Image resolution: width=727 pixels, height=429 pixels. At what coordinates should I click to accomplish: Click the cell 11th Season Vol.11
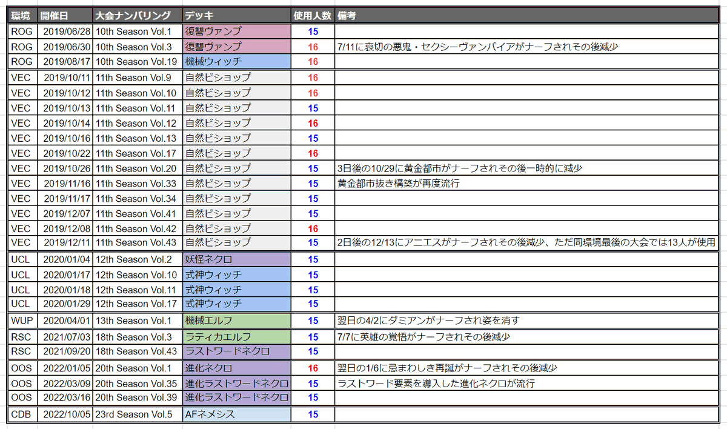[138, 108]
